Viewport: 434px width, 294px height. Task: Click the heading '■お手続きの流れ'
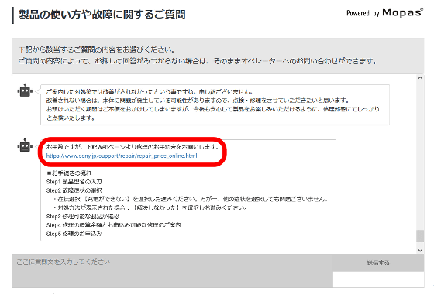coord(69,173)
